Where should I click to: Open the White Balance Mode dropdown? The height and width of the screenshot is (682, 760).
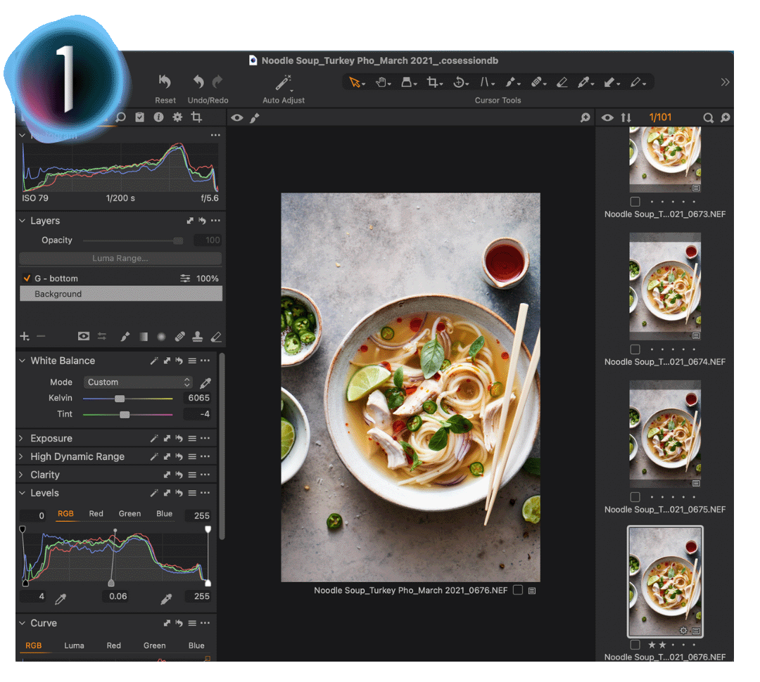coord(138,382)
